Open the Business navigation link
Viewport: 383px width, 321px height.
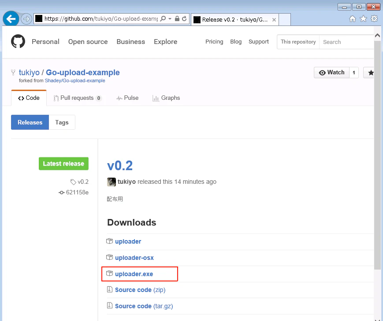[x=131, y=42]
